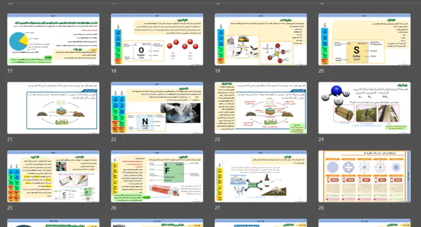Viewport: 421px width, 227px height.
Task: Select slide 25 with Carbon and Phosphorus
Action: pyautogui.click(x=53, y=177)
